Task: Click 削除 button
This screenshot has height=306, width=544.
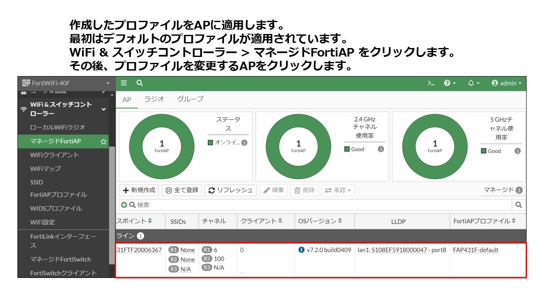Action: pyautogui.click(x=304, y=190)
